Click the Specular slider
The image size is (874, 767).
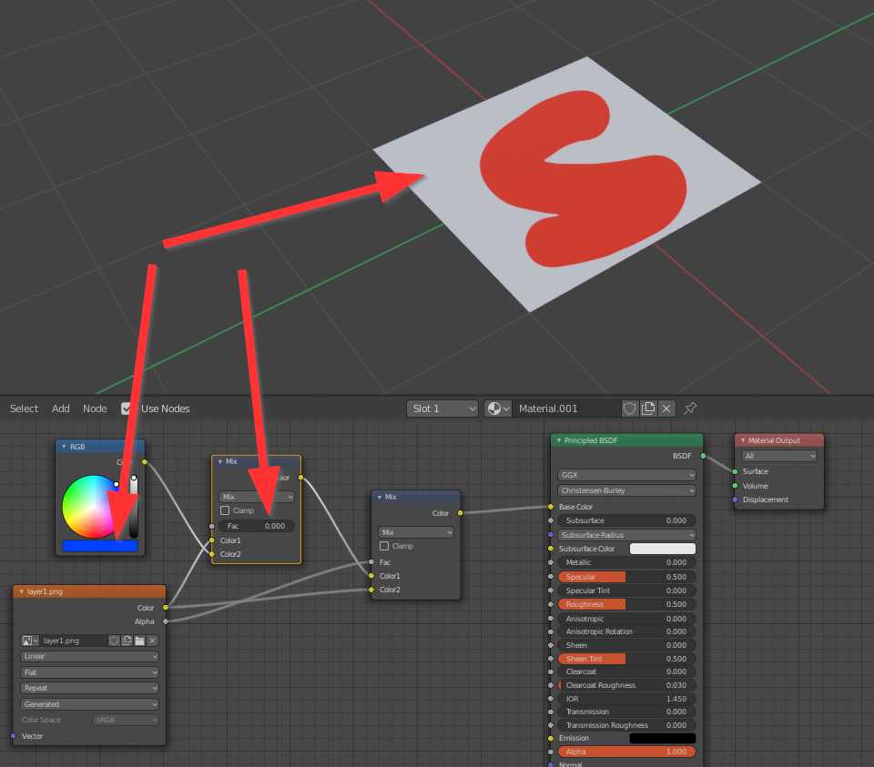pos(626,577)
